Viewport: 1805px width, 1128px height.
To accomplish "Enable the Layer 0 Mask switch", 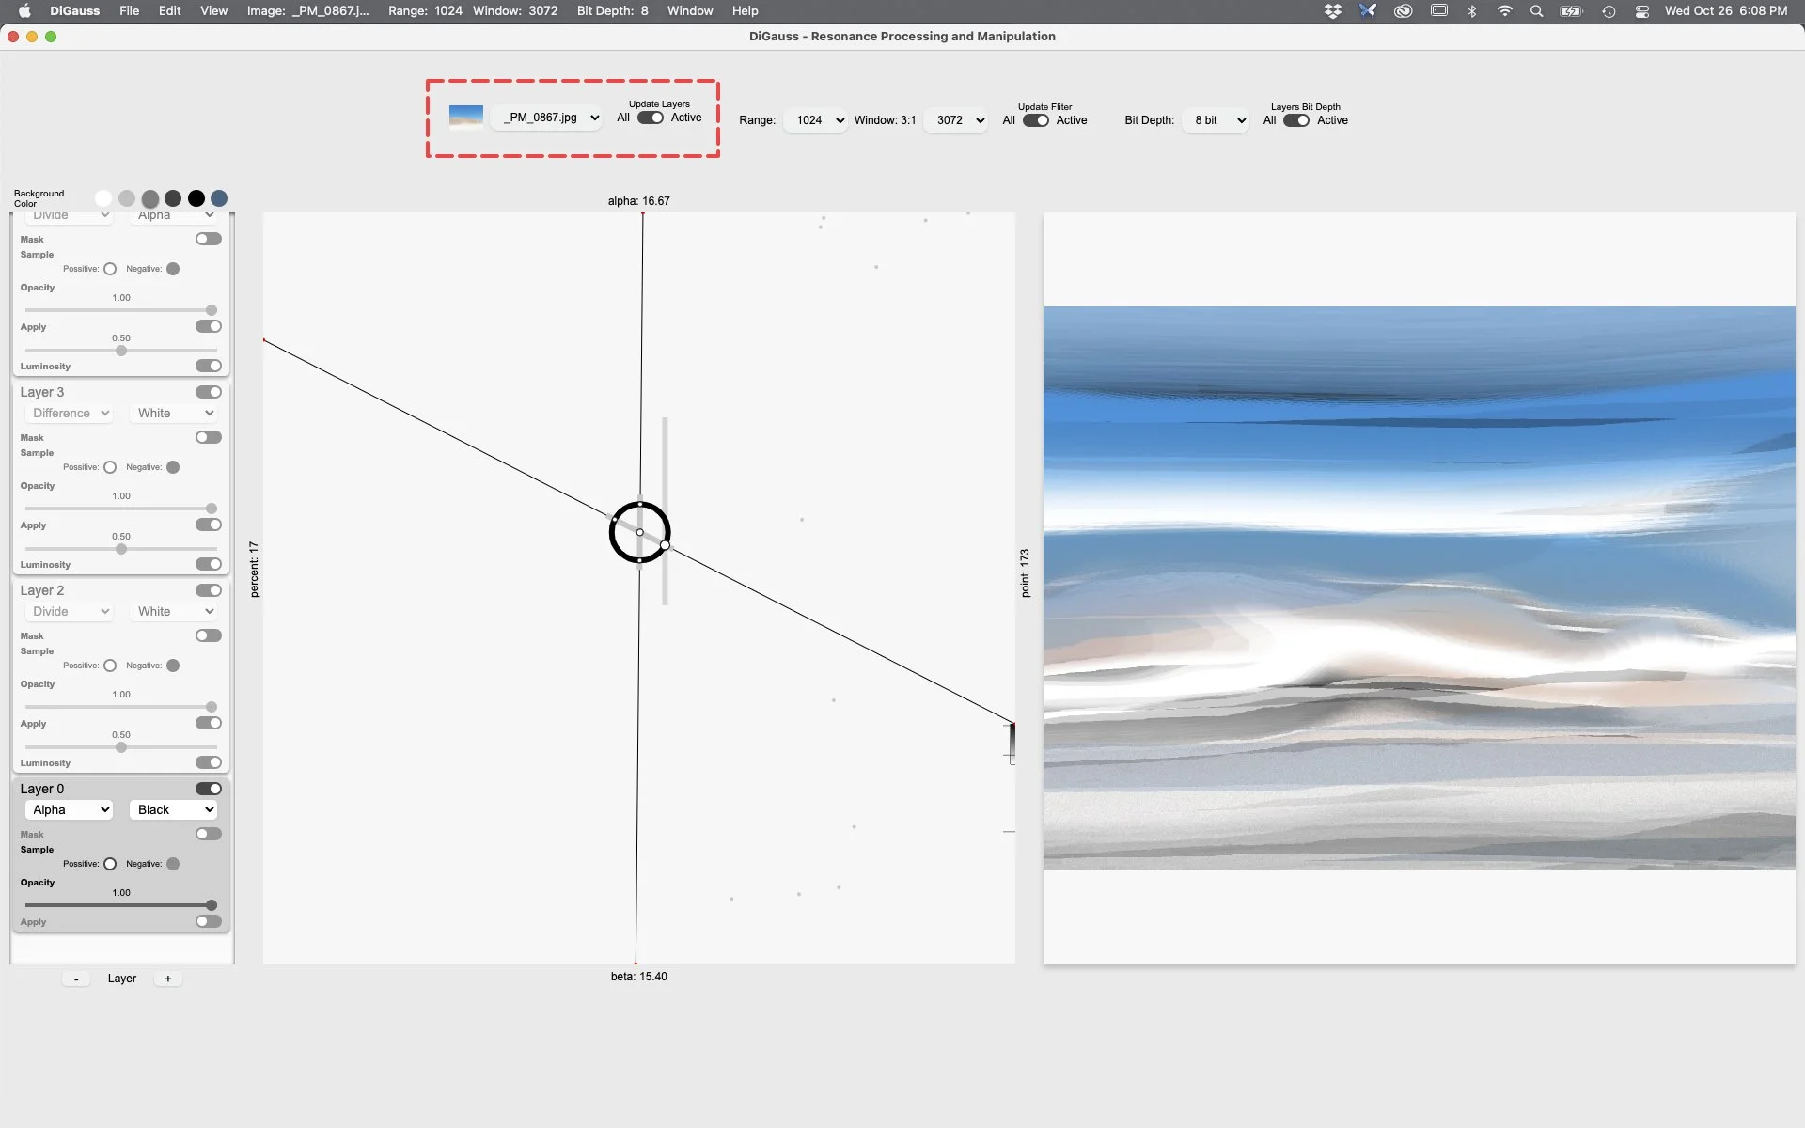I will [x=208, y=834].
